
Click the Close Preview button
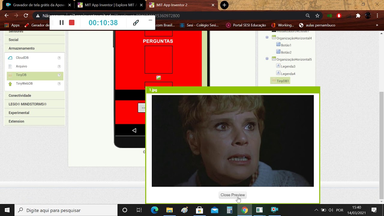(233, 195)
